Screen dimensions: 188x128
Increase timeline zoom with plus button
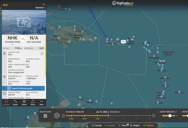click(177, 116)
